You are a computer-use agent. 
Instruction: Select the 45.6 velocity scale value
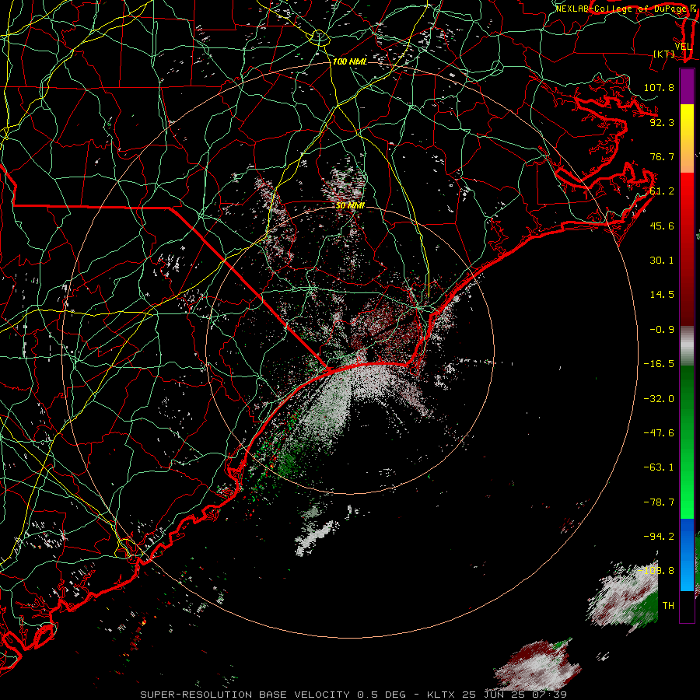[662, 226]
